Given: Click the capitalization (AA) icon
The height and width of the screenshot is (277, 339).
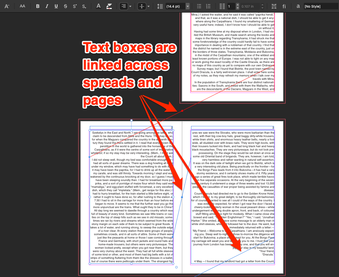Looking at the screenshot, I should click(22, 6).
